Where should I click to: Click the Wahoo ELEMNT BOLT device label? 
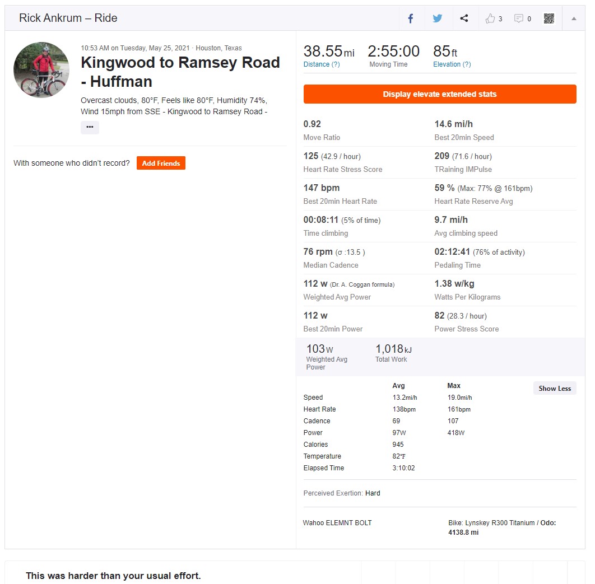point(337,523)
